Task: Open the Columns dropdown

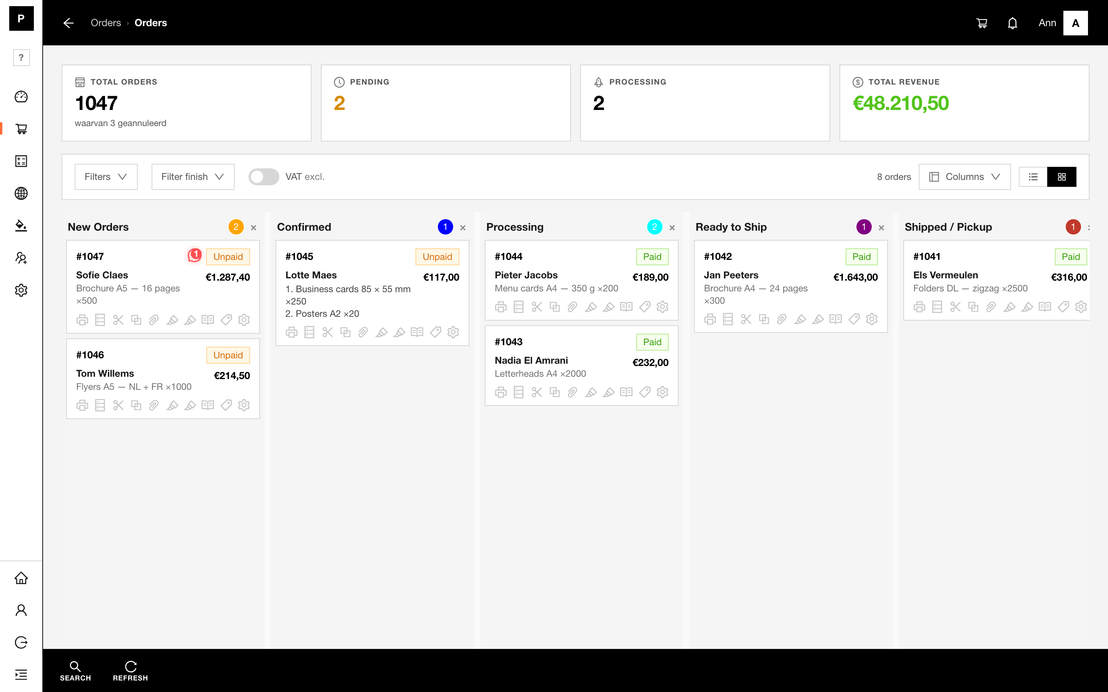Action: 964,177
